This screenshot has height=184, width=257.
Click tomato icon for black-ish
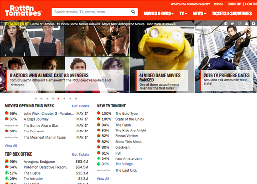pyautogui.click(x=99, y=147)
